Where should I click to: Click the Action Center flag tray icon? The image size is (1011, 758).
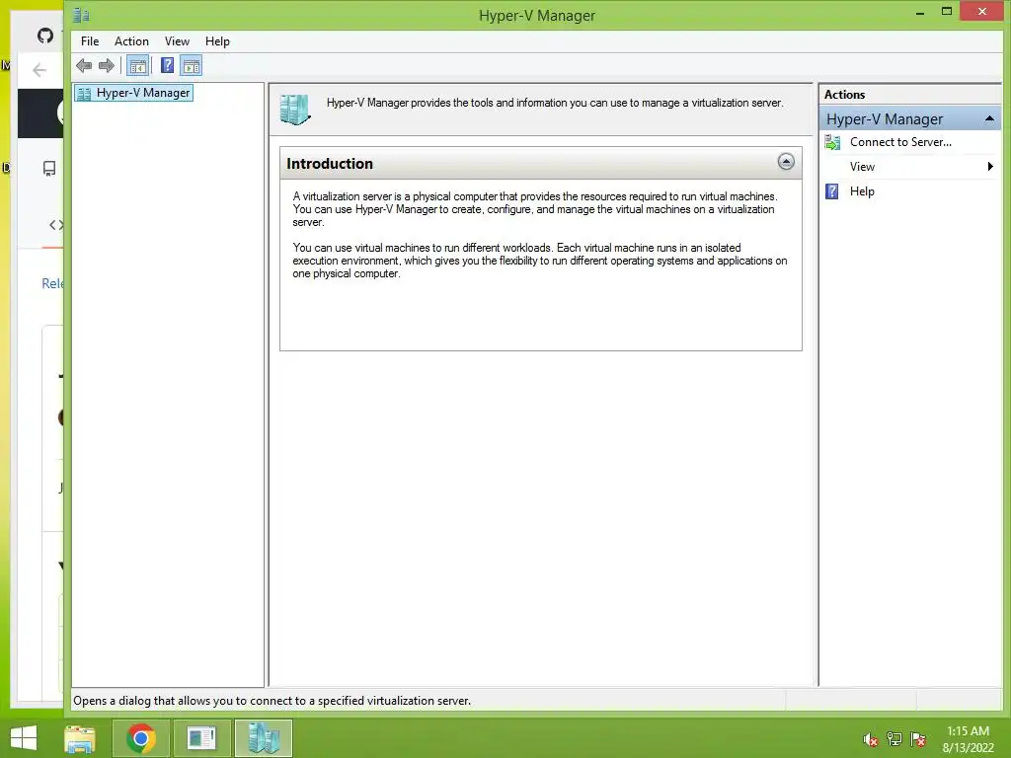(918, 739)
